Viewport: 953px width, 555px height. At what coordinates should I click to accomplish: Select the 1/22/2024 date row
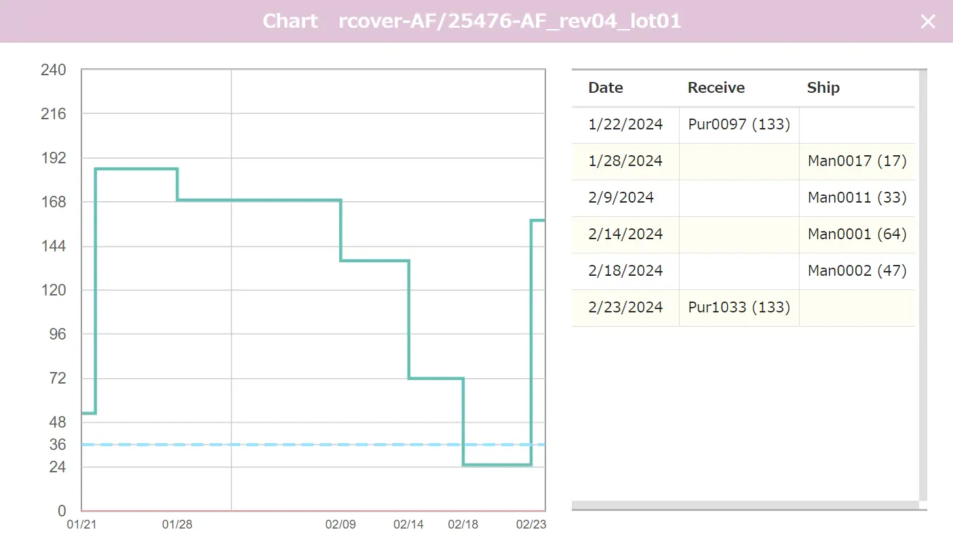(625, 125)
